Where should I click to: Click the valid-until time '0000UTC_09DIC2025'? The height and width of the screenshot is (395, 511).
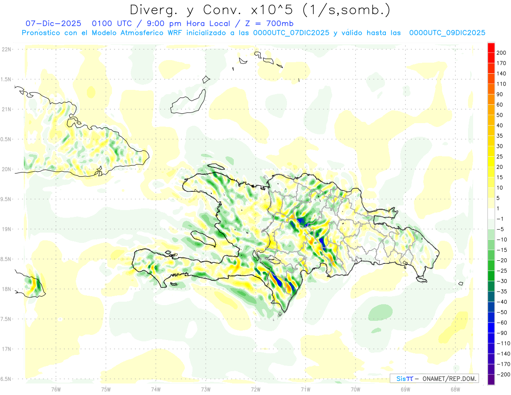point(447,33)
